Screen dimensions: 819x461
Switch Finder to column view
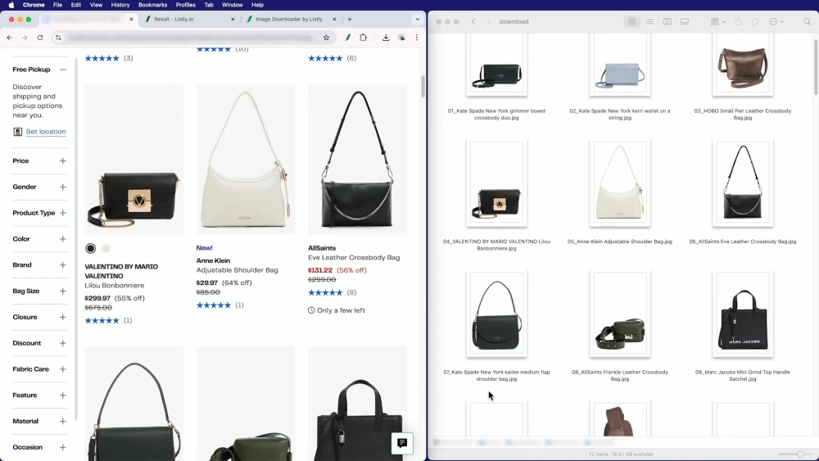pyautogui.click(x=667, y=21)
